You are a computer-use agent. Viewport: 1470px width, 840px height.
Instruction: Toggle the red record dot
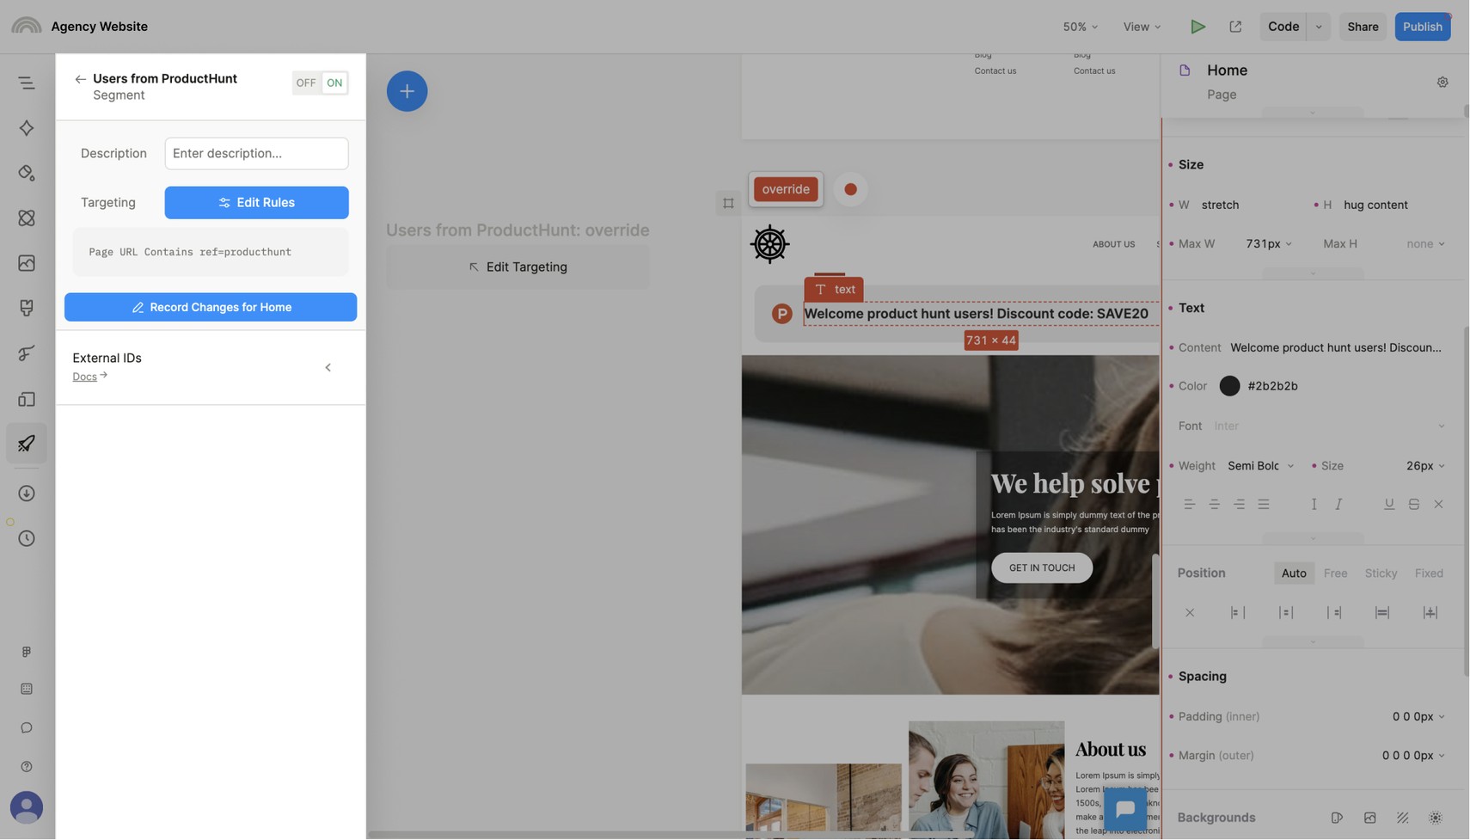coord(850,190)
